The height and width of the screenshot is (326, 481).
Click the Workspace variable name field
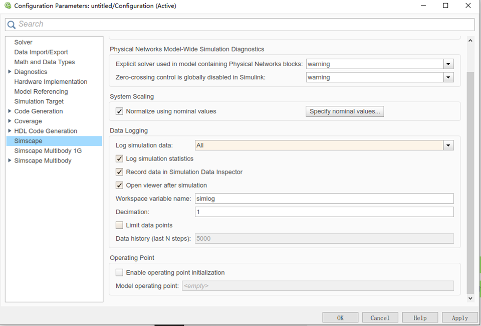click(x=324, y=199)
